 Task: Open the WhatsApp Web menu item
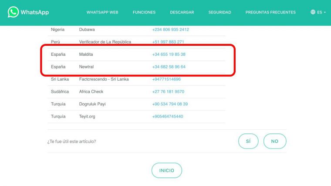pyautogui.click(x=102, y=12)
